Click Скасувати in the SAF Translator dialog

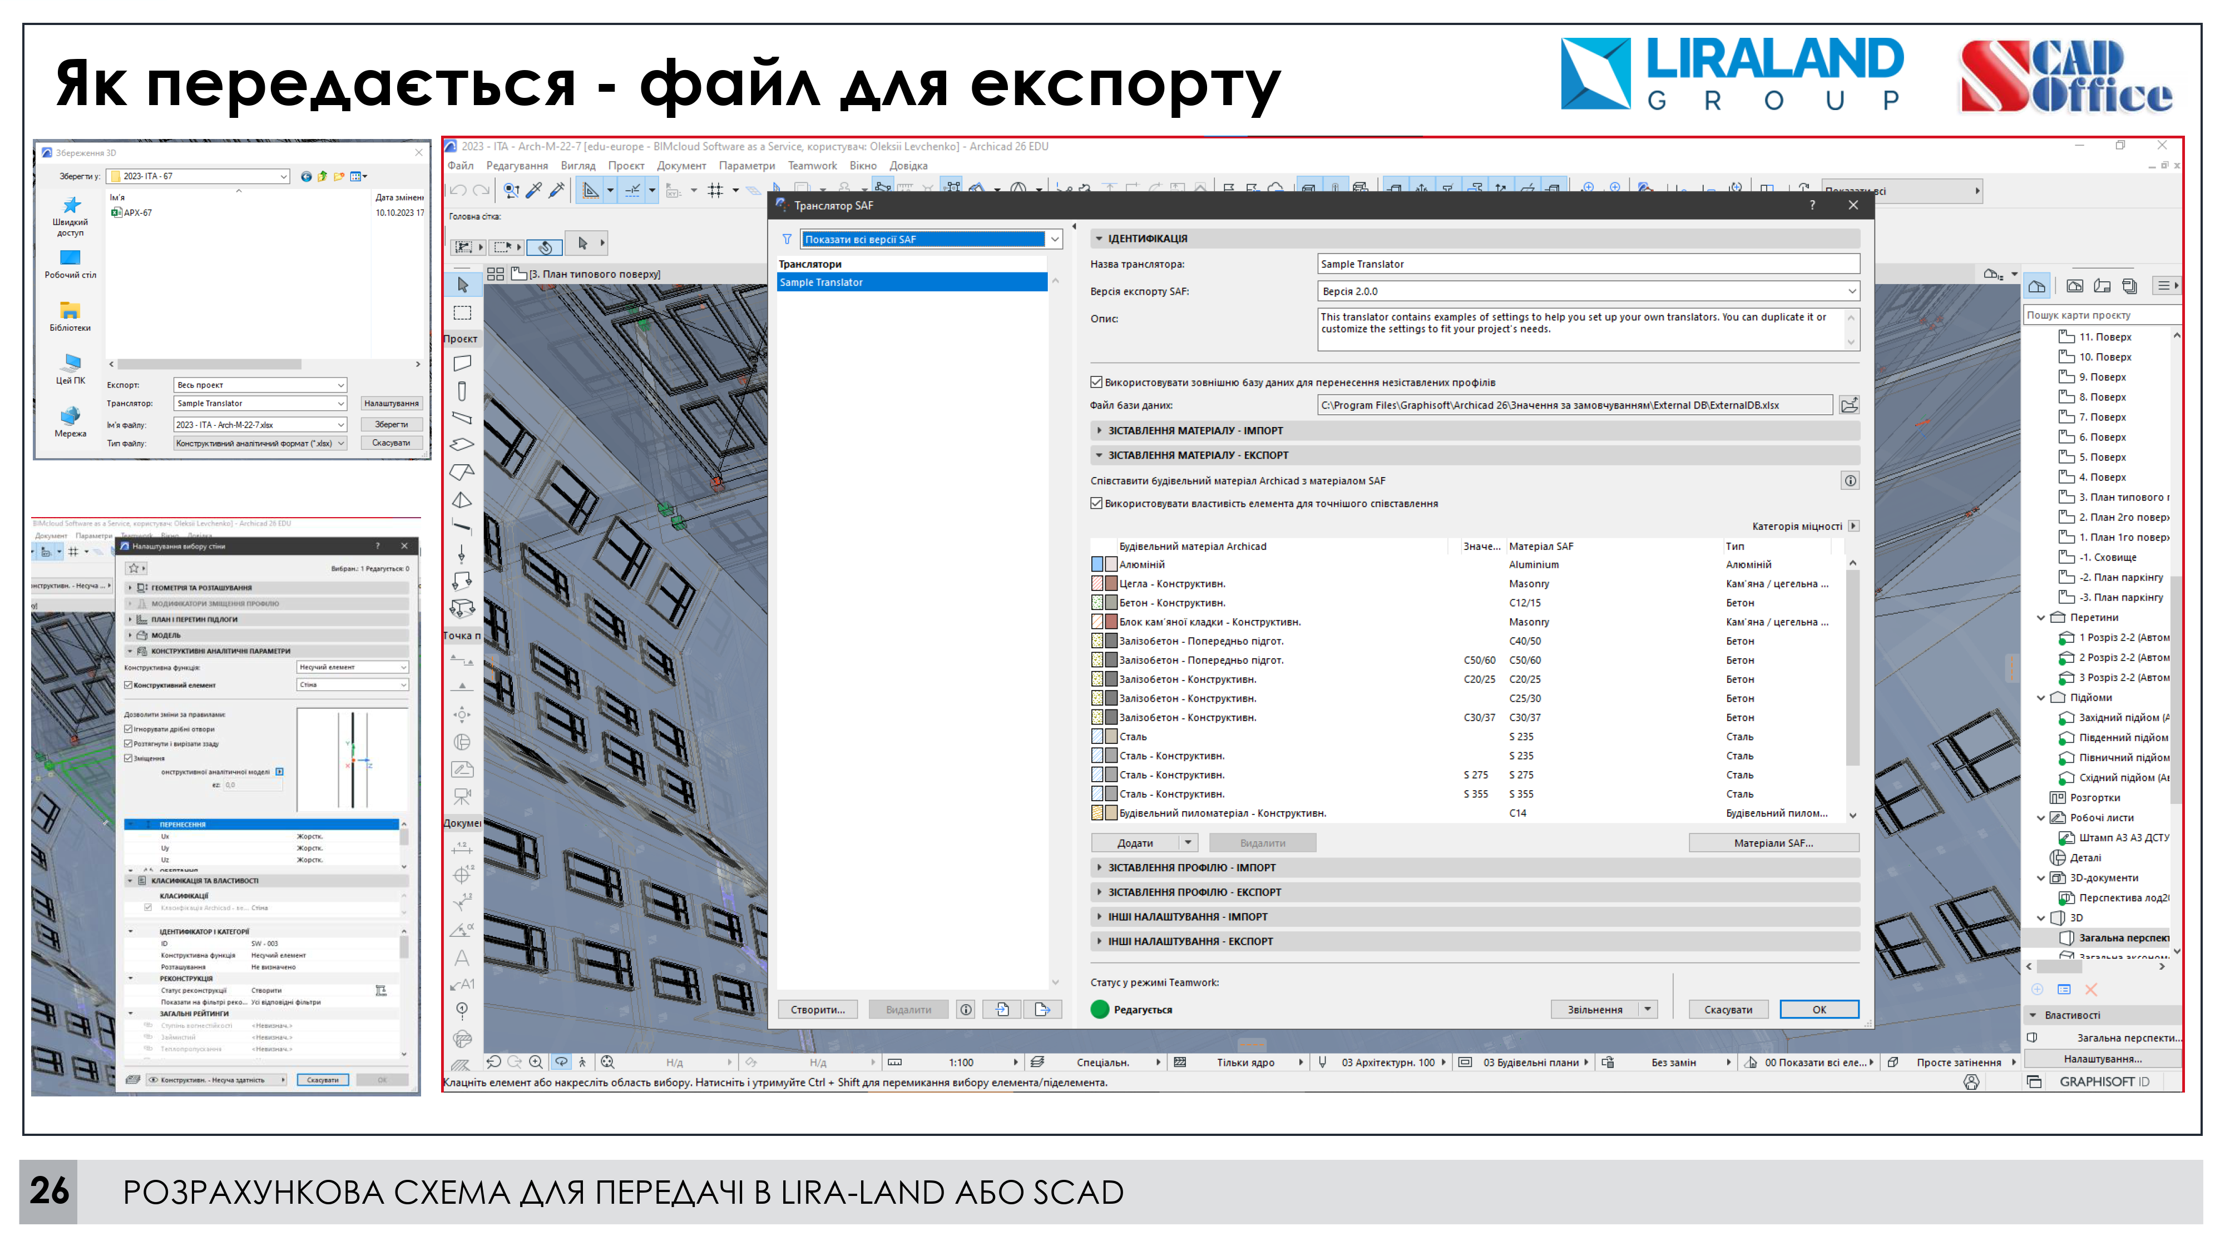point(1728,1009)
